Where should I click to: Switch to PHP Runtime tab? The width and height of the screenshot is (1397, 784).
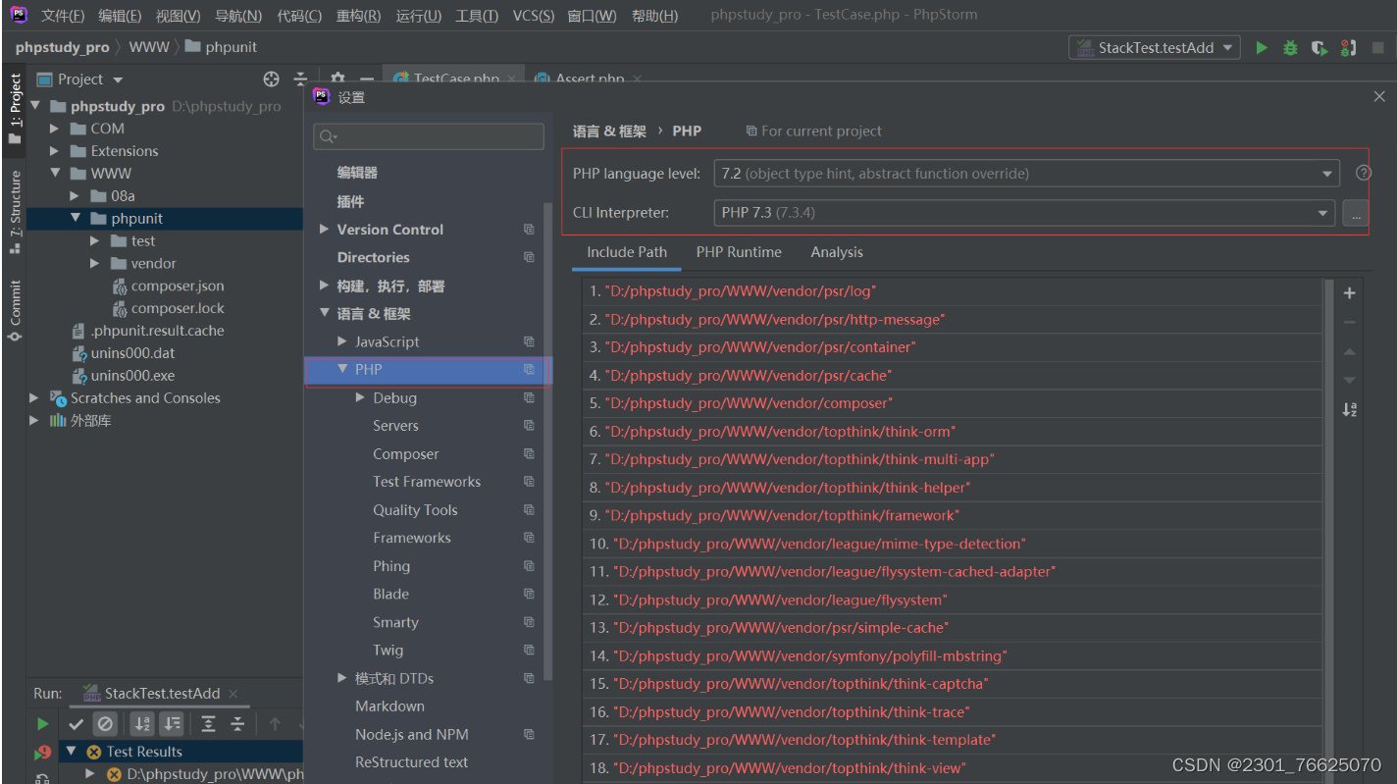[x=739, y=252]
